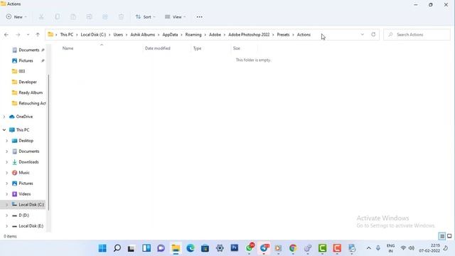Select Adobe Photoshop 2022 breadcrumb
This screenshot has width=455, height=256.
tap(249, 35)
